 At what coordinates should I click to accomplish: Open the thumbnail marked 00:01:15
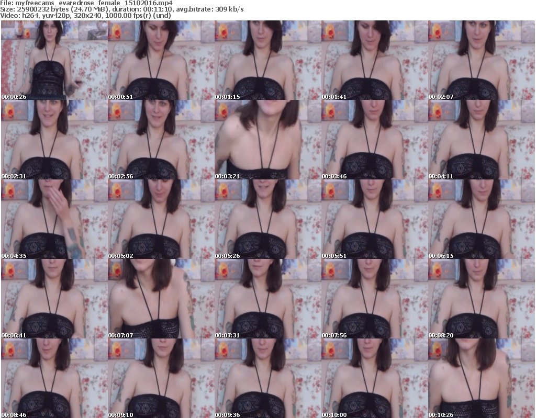267,60
